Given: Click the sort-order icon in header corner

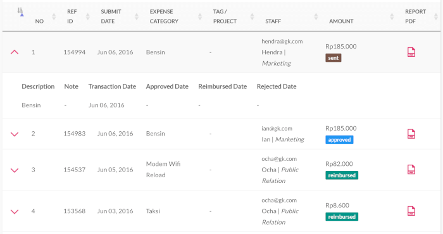Looking at the screenshot, I should point(20,12).
